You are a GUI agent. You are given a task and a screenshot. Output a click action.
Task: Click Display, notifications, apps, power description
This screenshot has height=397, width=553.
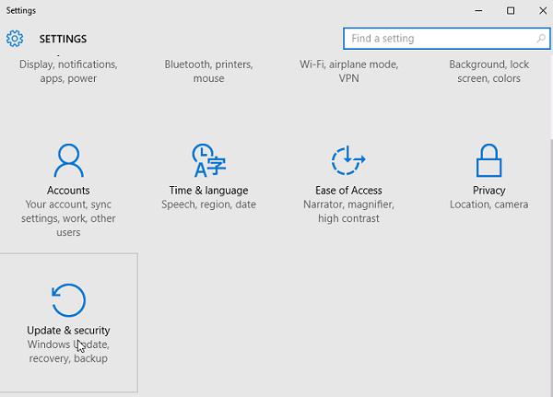[68, 71]
